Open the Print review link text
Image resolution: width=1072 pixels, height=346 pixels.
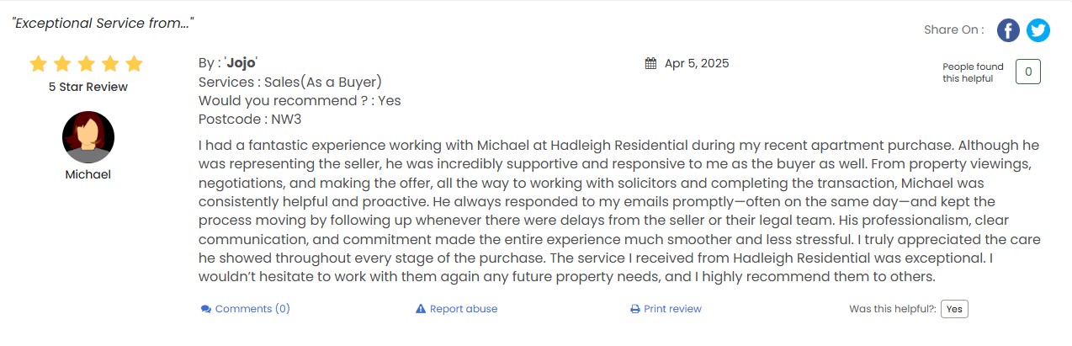click(672, 309)
